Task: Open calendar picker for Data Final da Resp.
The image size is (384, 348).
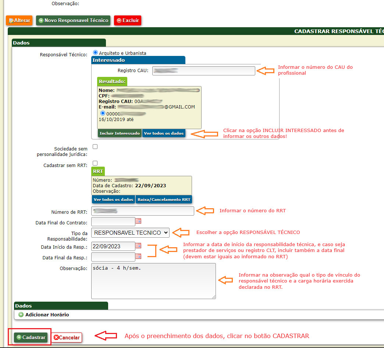Action: click(138, 256)
